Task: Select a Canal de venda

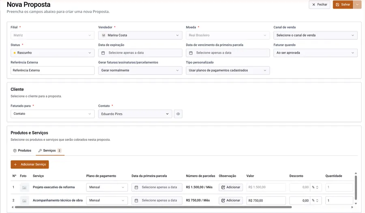Action: point(316,35)
